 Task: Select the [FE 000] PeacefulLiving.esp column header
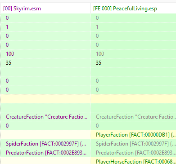133,9
